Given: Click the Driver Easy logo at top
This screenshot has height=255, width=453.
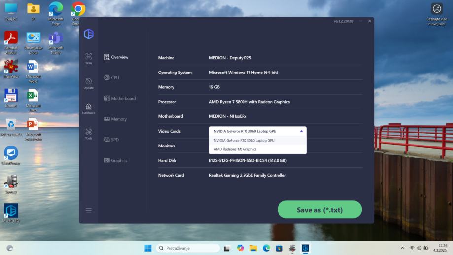Looking at the screenshot, I should [89, 34].
